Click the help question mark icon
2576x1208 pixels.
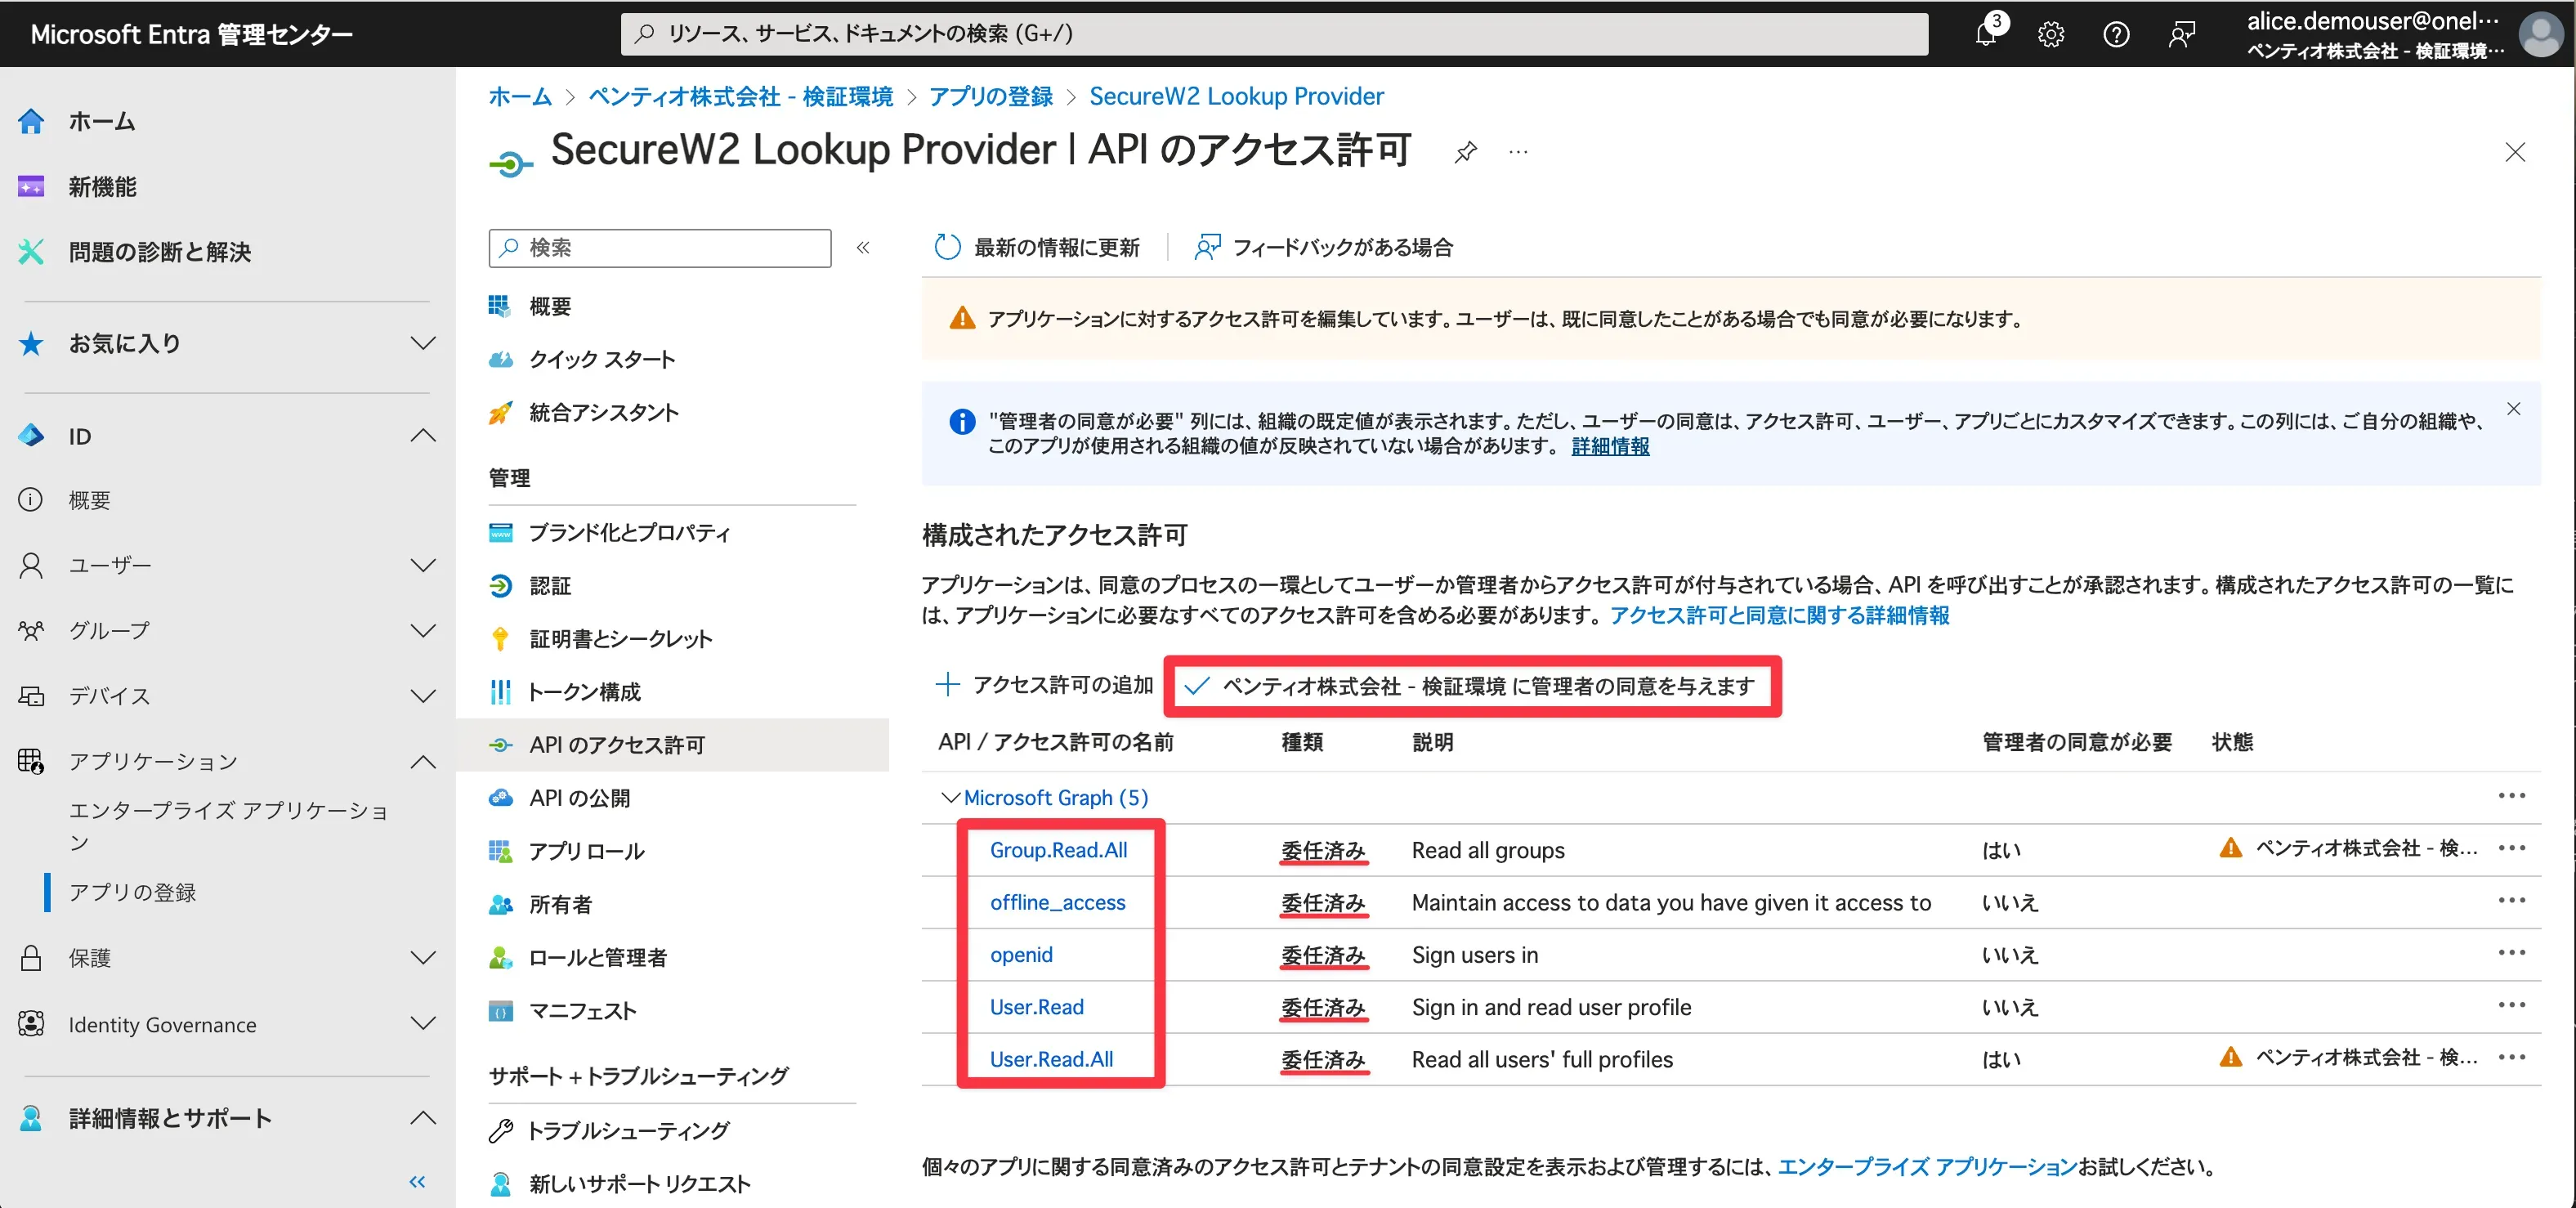(x=2116, y=34)
